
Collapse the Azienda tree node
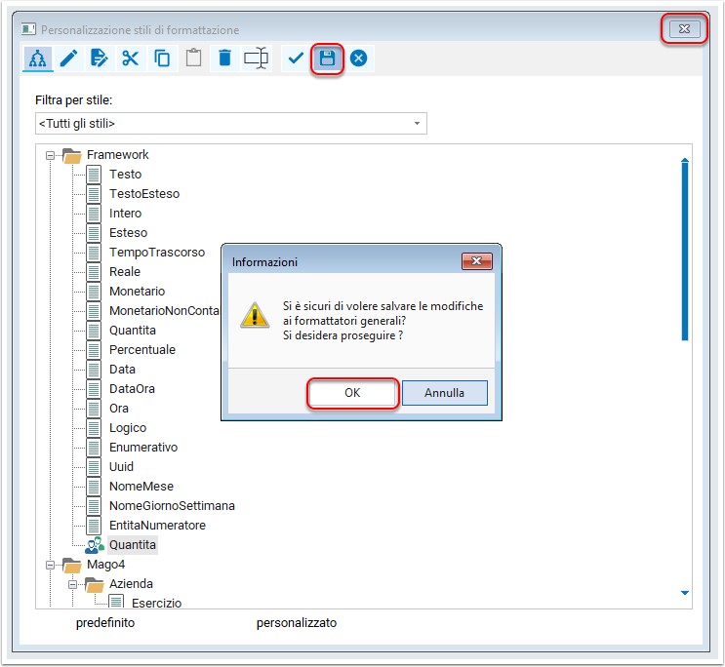point(72,585)
